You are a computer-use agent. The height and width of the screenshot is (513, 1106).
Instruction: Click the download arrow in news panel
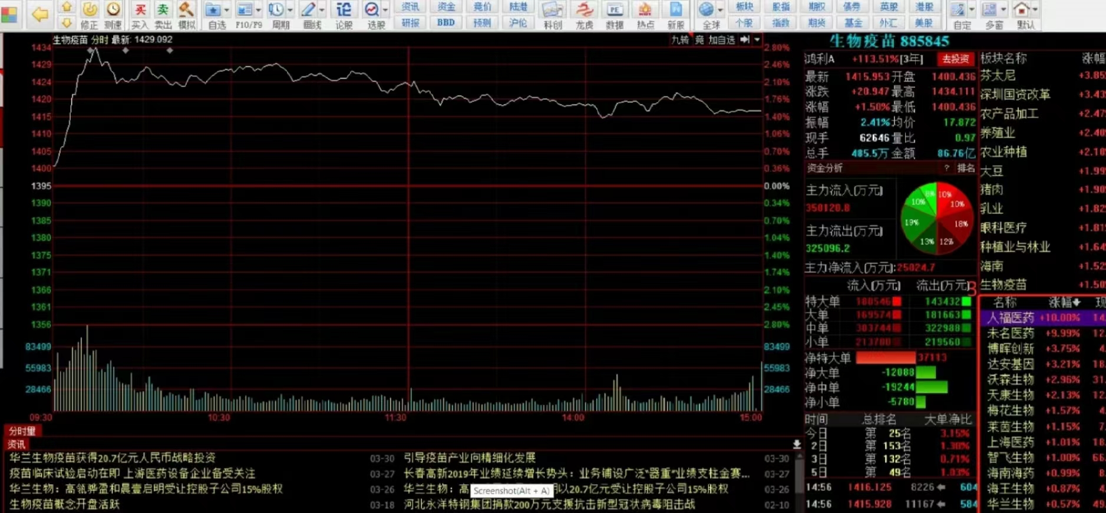797,444
